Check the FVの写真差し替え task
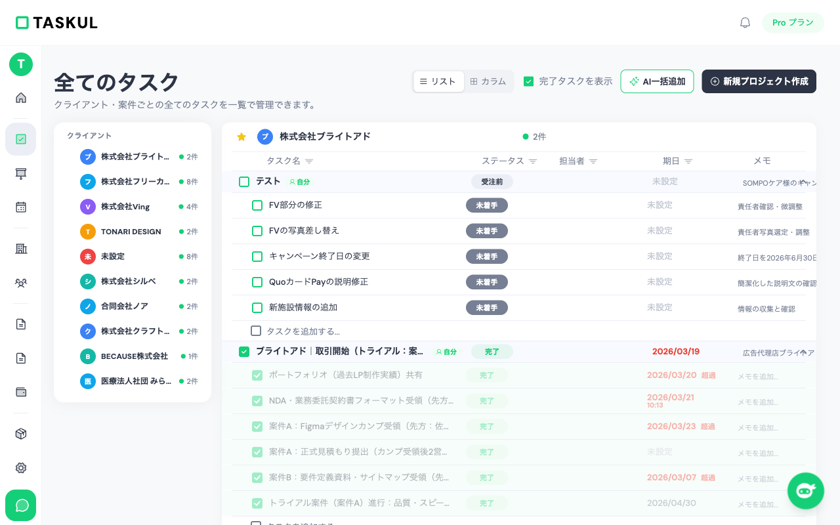 pos(257,231)
